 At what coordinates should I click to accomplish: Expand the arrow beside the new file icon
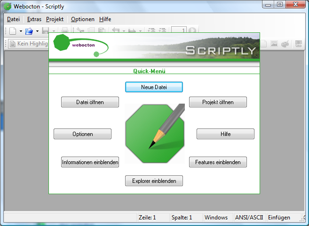[x=21, y=31]
